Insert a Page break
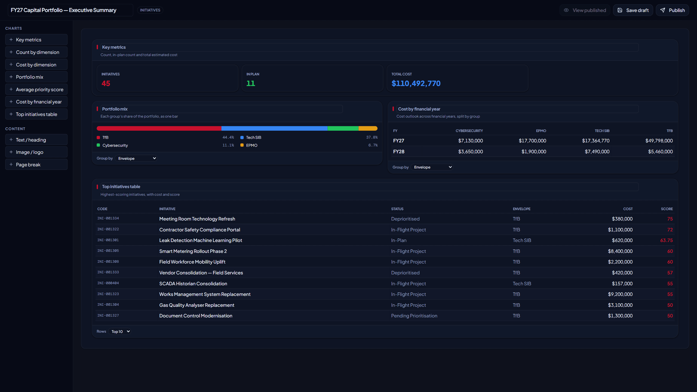697x392 pixels. (x=36, y=165)
